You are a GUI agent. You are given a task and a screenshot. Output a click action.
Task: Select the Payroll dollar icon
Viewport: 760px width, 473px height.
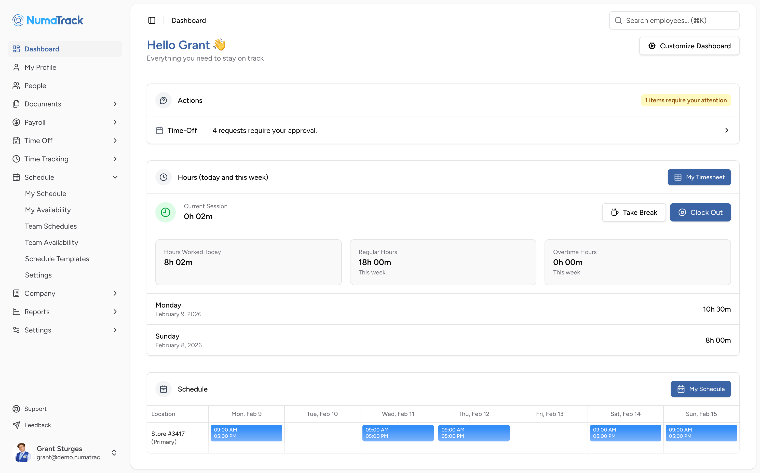(17, 122)
